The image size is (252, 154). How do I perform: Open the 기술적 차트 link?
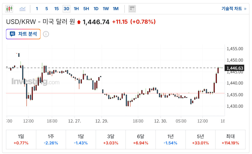tap(232, 9)
